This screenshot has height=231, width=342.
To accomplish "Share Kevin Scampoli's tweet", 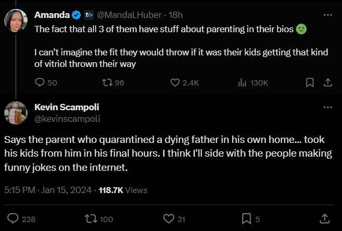I will click(323, 218).
